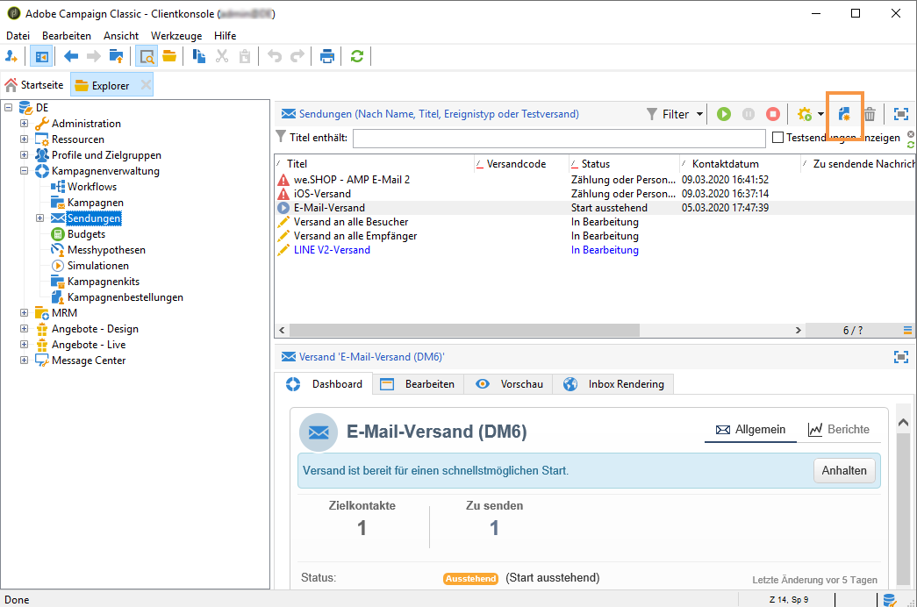The image size is (917, 607).
Task: Expand the Message Center node
Action: tap(24, 361)
